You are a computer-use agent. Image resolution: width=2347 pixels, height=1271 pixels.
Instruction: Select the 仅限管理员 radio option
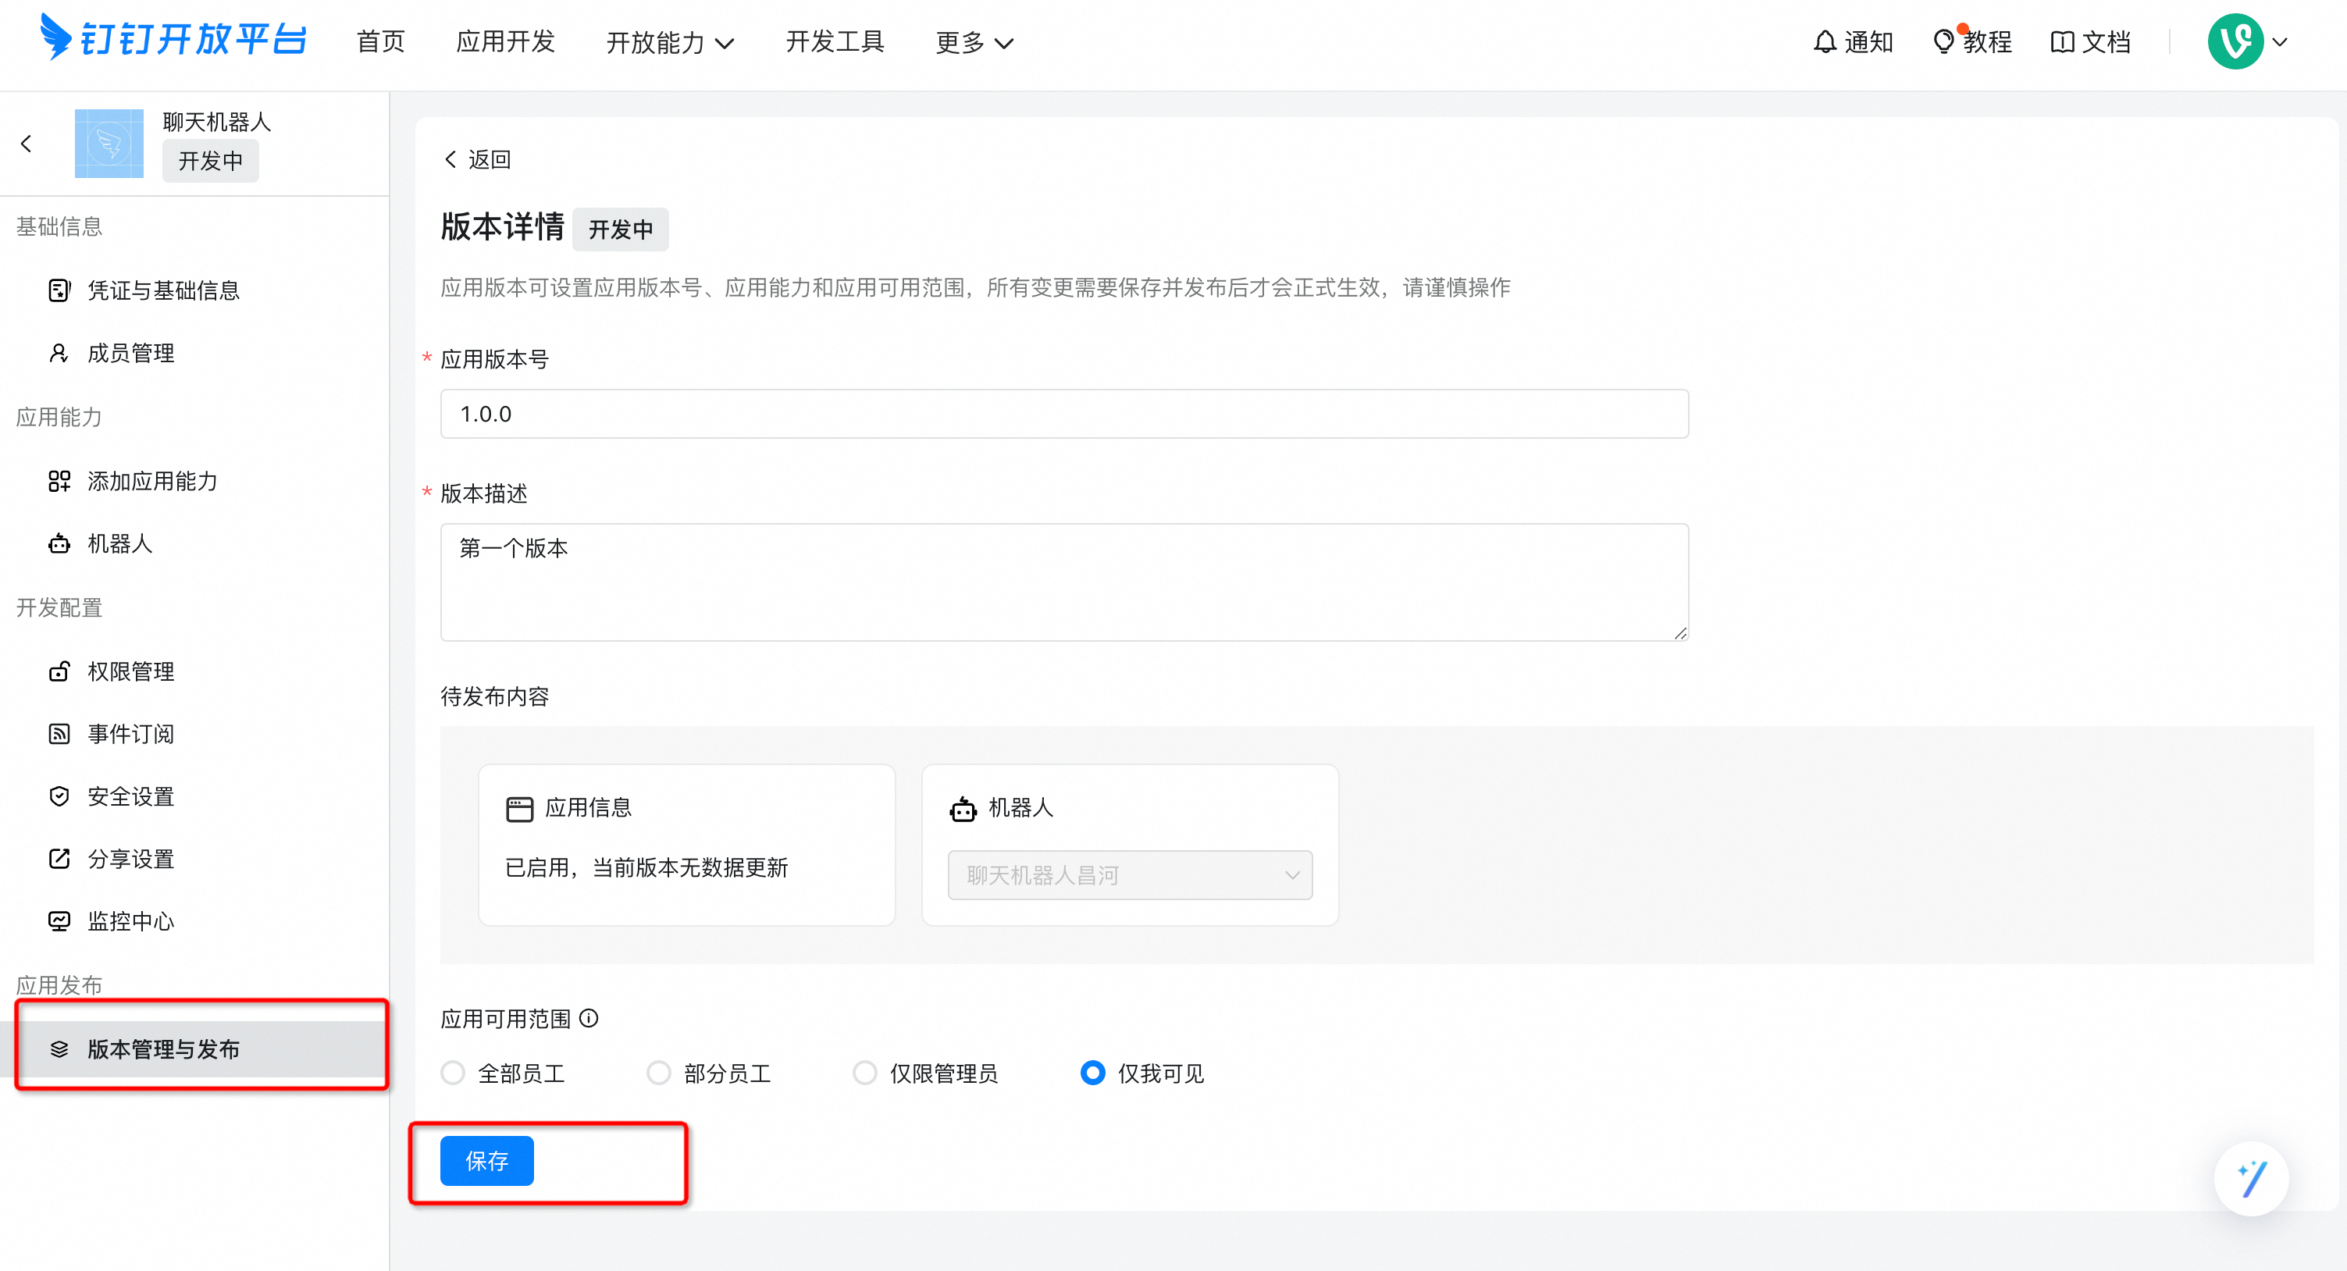pos(864,1073)
